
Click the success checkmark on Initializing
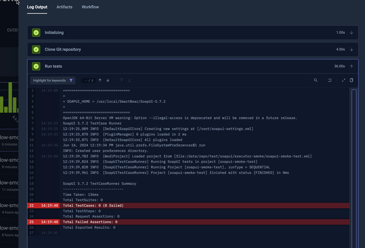(x=36, y=33)
